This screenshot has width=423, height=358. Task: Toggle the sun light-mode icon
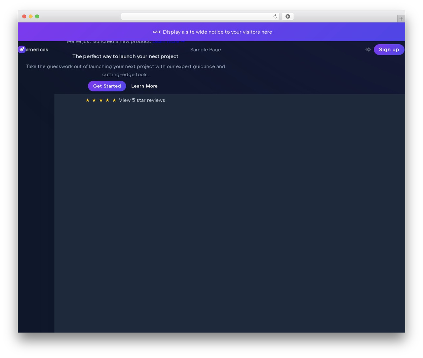pos(368,50)
